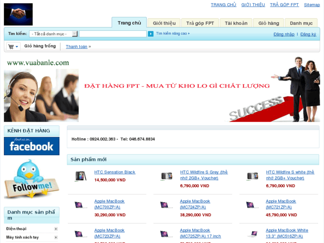Click the Sản phẩm mới section header

point(193,160)
